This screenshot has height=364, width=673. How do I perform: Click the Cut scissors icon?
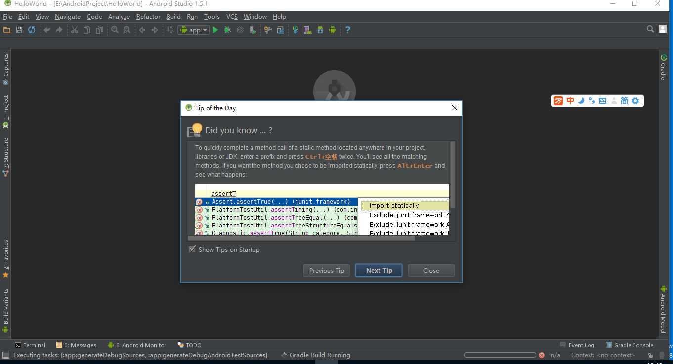[x=75, y=30]
